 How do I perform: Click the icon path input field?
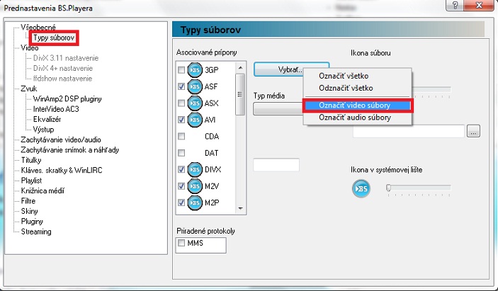[x=409, y=131]
